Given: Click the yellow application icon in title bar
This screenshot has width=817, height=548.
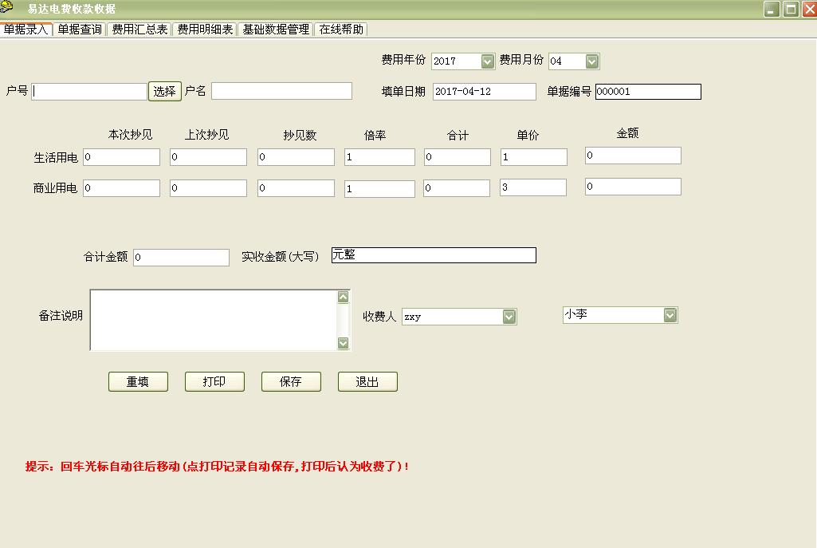Looking at the screenshot, I should click(x=9, y=8).
